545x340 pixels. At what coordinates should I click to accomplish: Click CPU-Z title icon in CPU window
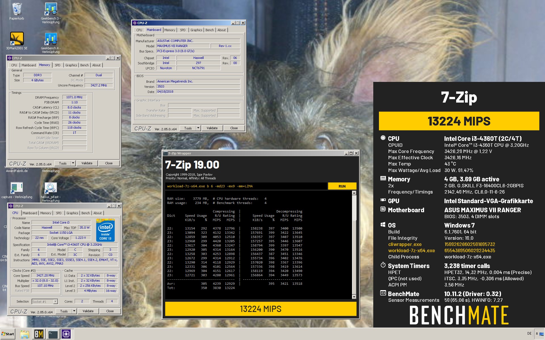(11, 206)
